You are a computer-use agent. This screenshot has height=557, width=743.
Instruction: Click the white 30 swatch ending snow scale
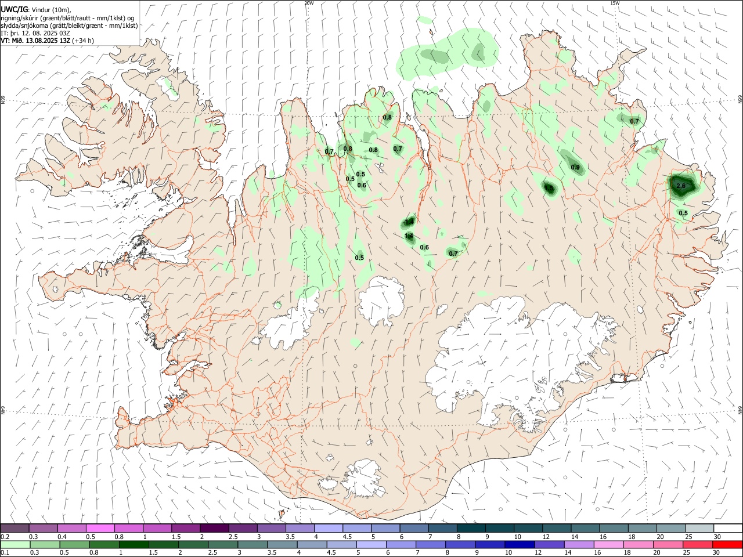(x=728, y=528)
